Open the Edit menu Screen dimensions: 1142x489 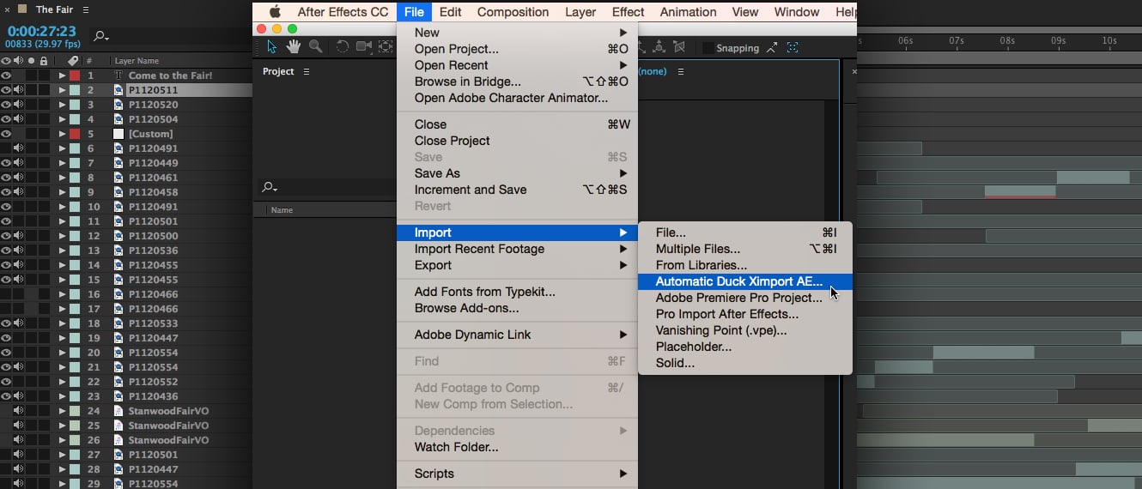pos(451,12)
